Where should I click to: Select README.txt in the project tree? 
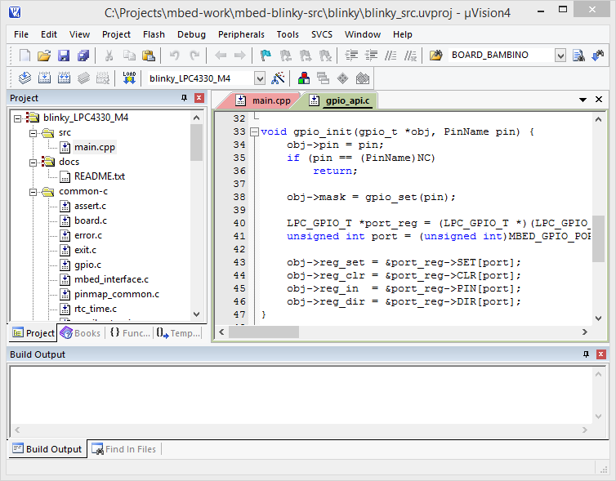point(99,176)
